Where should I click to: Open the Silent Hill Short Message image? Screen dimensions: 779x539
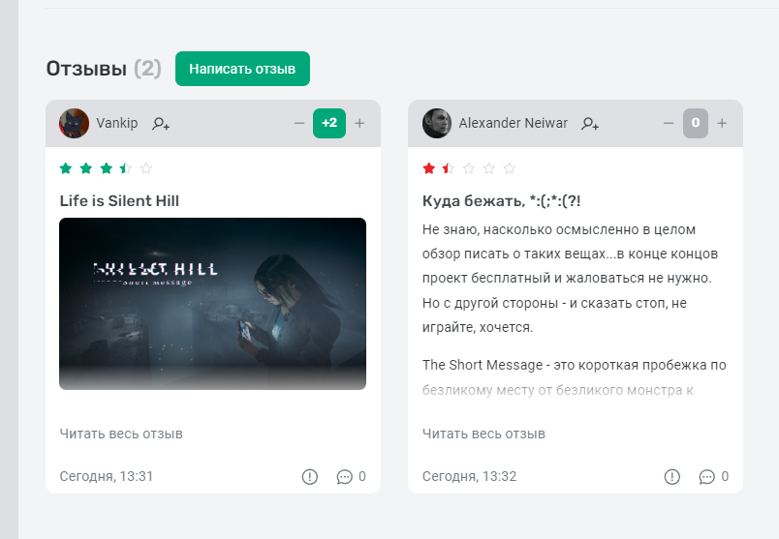(x=212, y=304)
